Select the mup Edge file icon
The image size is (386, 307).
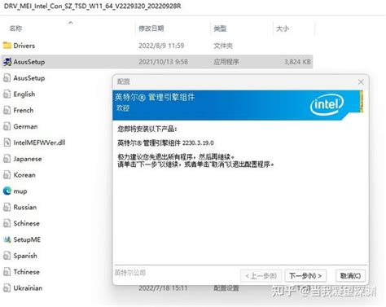7,191
